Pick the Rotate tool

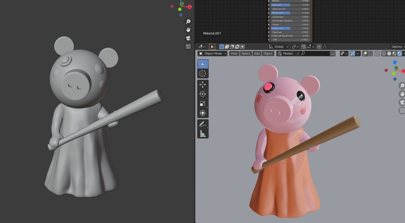coord(203,94)
